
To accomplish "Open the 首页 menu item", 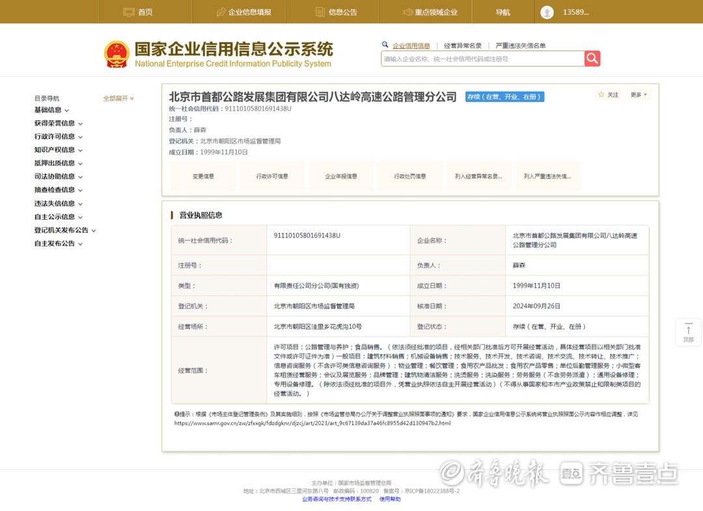I will [x=145, y=12].
